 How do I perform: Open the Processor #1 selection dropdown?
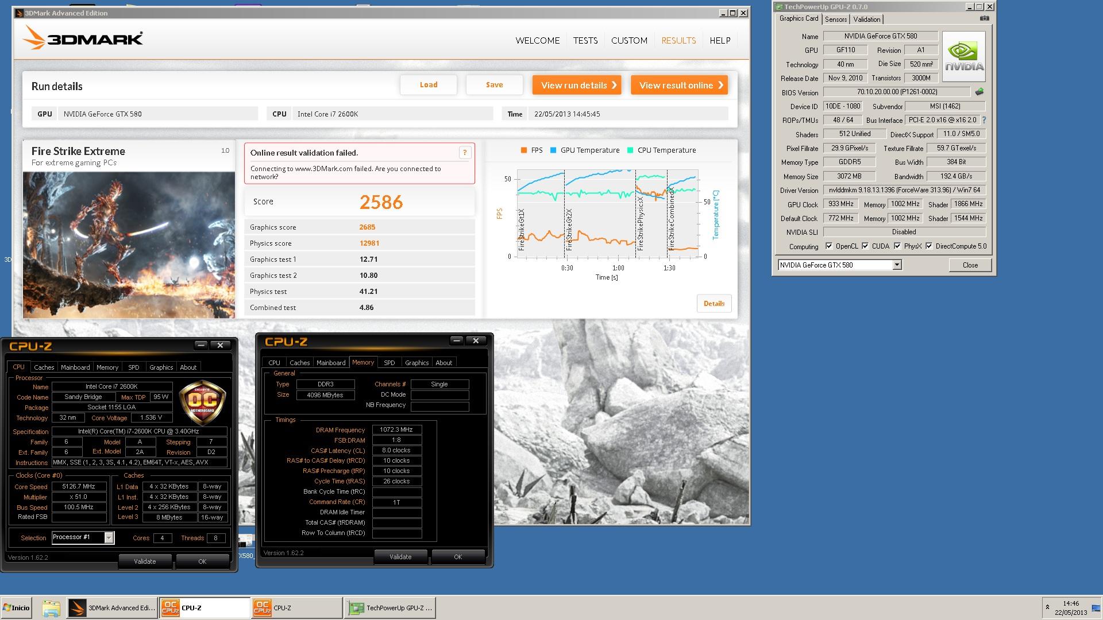point(109,537)
